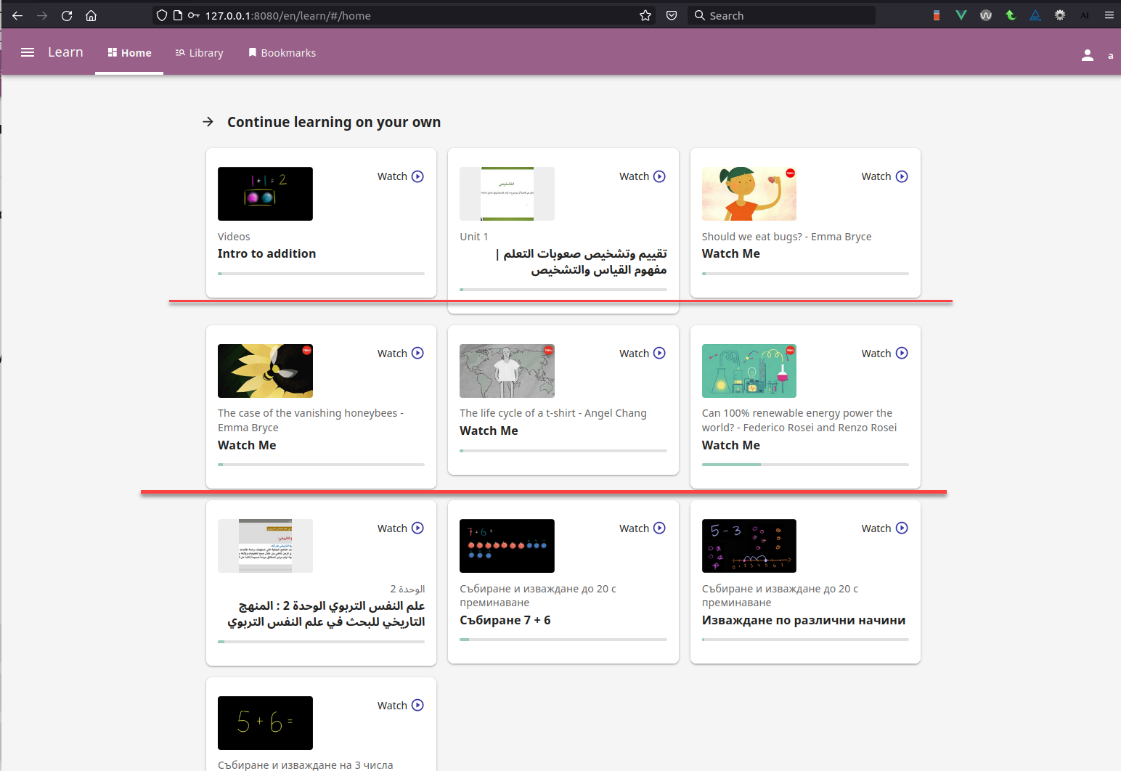Click the progress bar under the renewable energy card

(804, 464)
